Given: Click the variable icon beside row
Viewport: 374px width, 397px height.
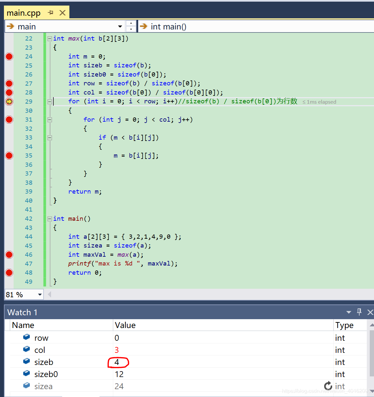Looking at the screenshot, I should tap(27, 337).
